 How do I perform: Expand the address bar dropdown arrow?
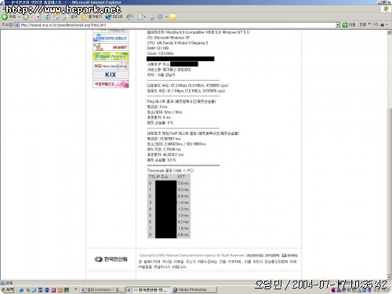(338, 25)
